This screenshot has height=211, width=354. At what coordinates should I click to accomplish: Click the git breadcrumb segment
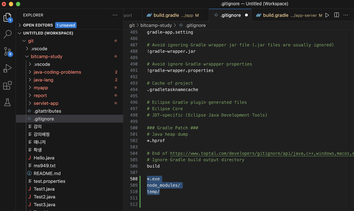(x=132, y=25)
